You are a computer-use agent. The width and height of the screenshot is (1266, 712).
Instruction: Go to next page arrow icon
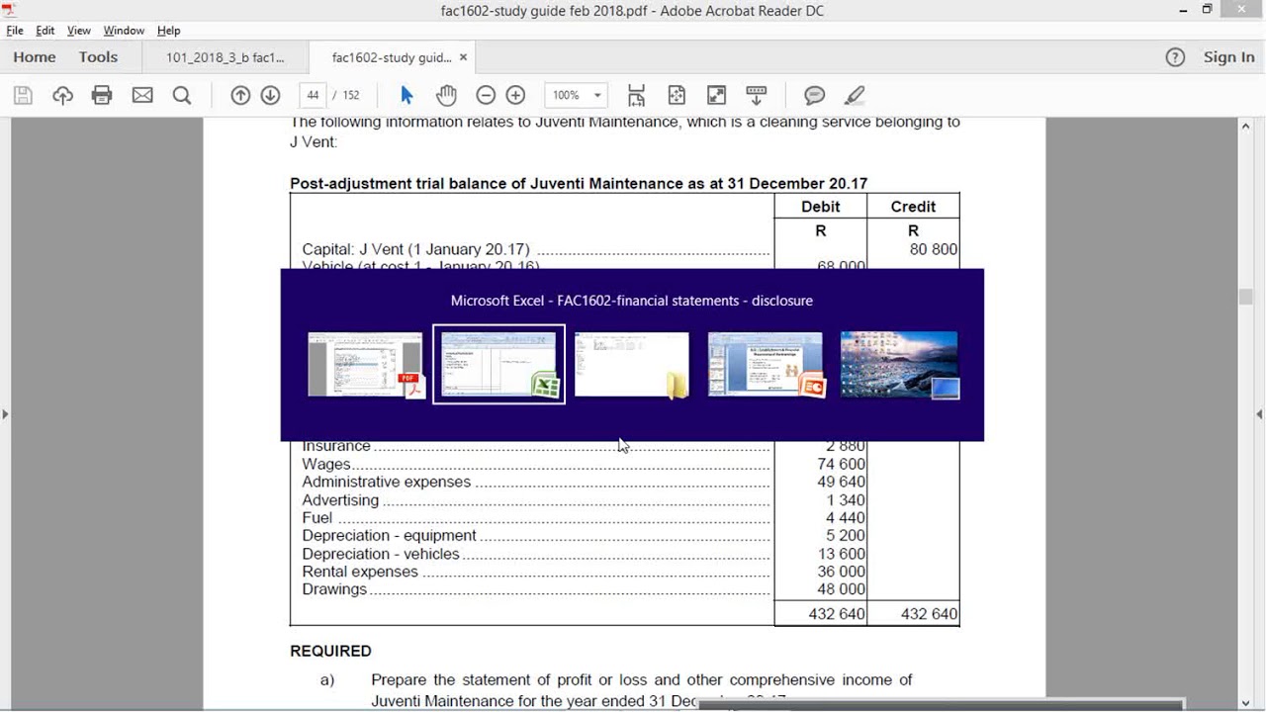(270, 95)
